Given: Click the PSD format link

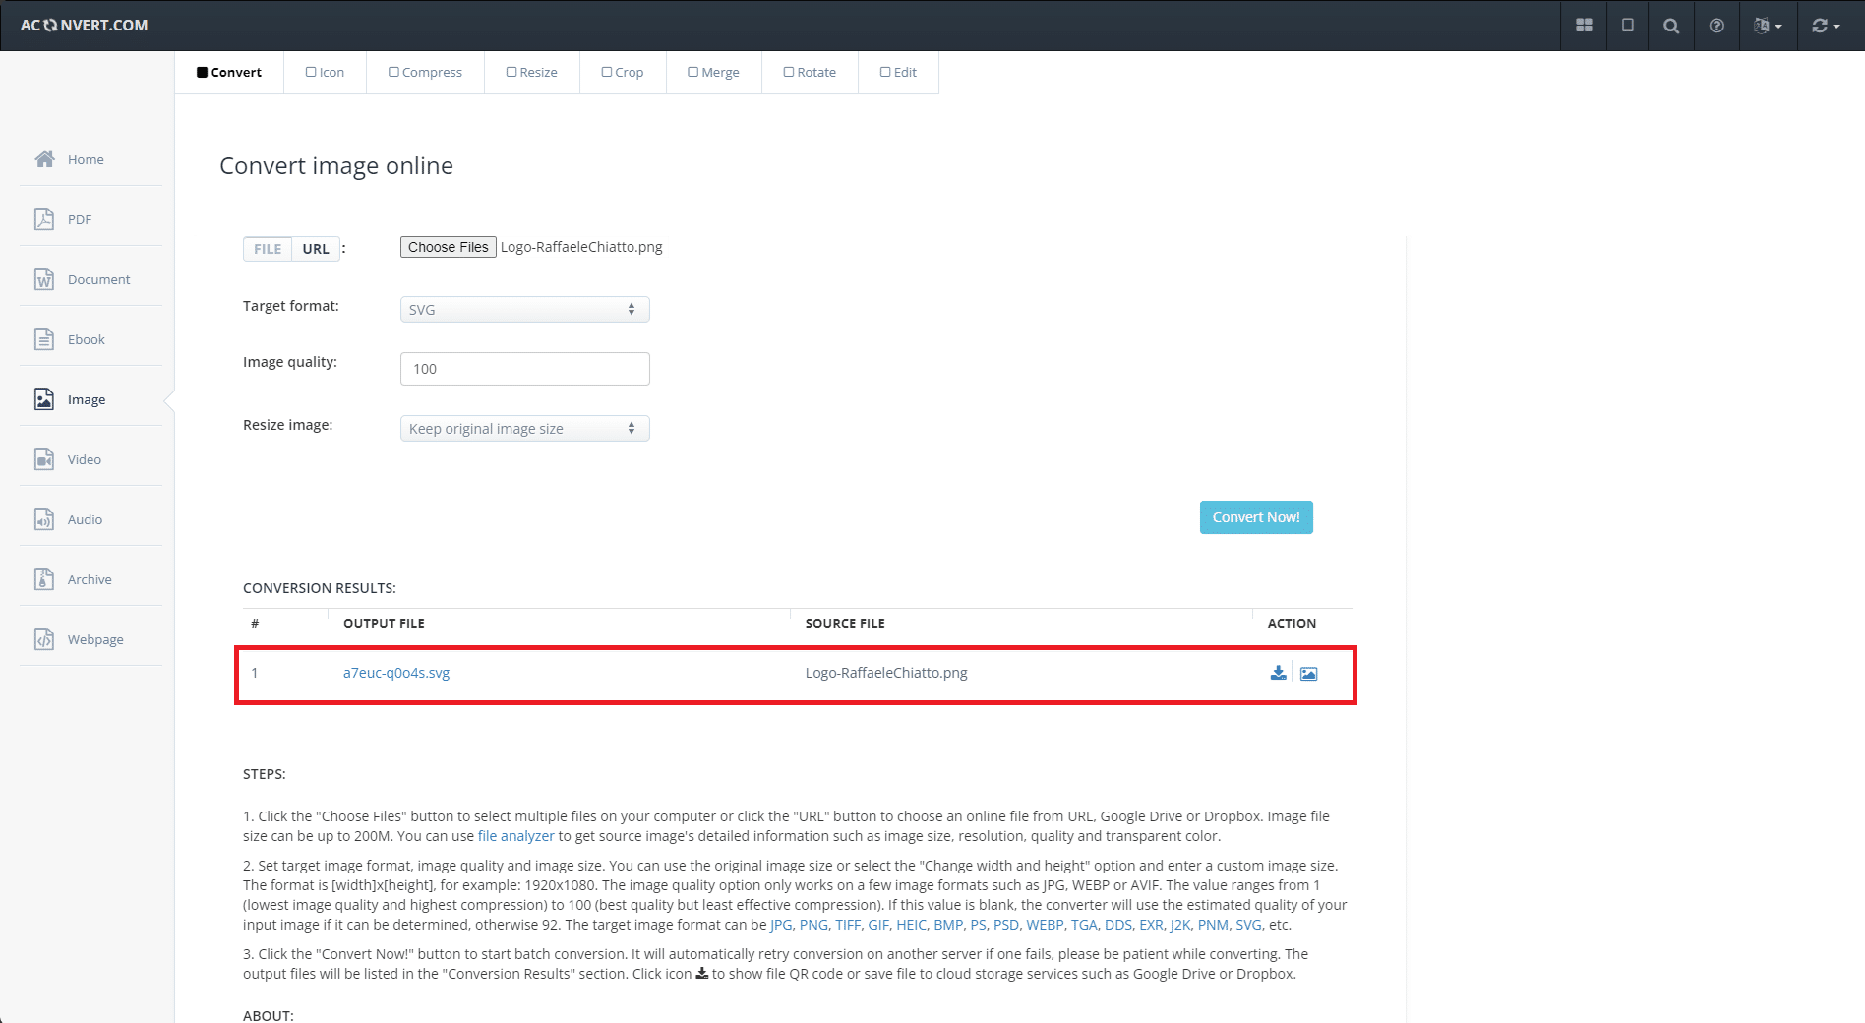Looking at the screenshot, I should [1005, 925].
